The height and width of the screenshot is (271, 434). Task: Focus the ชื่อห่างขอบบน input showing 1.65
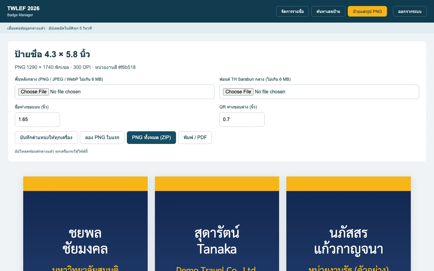pyautogui.click(x=37, y=120)
